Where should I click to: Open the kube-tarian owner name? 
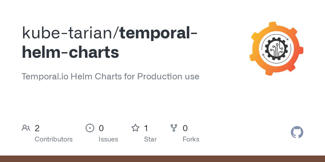(x=69, y=33)
